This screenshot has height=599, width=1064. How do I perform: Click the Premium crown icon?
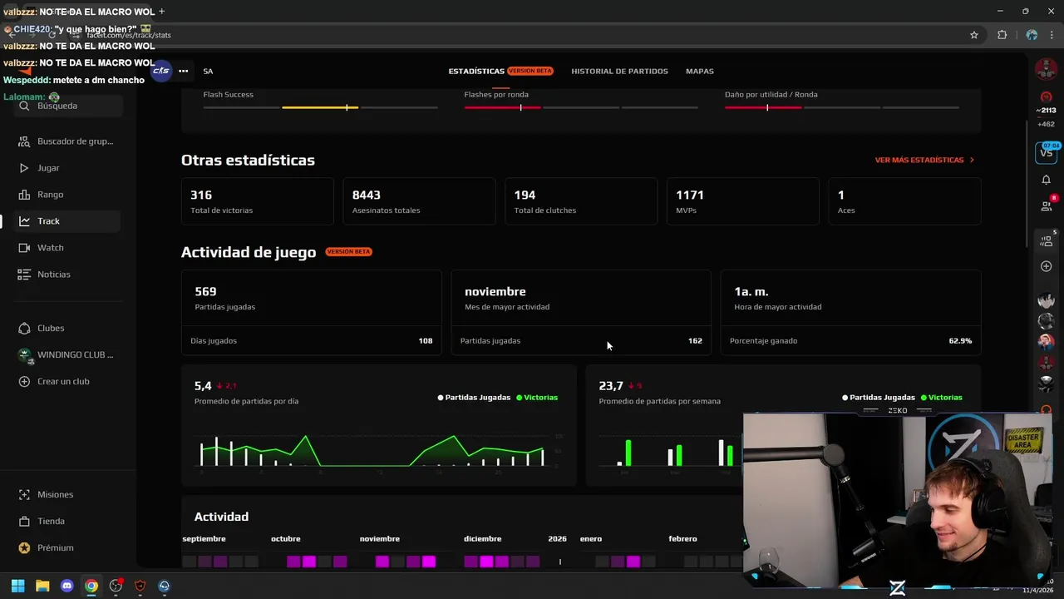[24, 547]
